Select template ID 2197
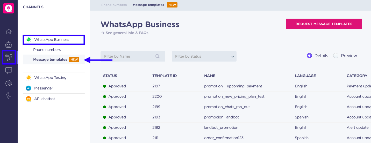Image resolution: width=371 pixels, height=143 pixels. [x=156, y=86]
